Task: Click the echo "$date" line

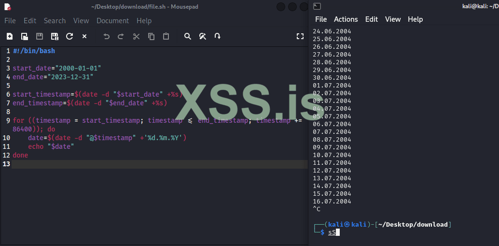Action: 51,146
